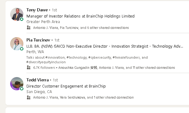
Task: Click followers people icon under Pia Turcinov
Action: pos(29,68)
